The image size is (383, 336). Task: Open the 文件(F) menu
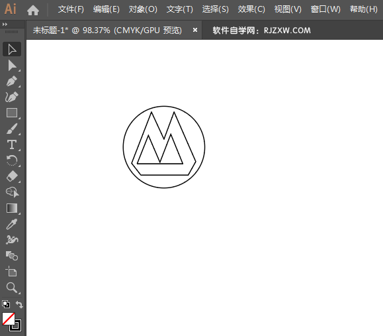click(x=71, y=9)
